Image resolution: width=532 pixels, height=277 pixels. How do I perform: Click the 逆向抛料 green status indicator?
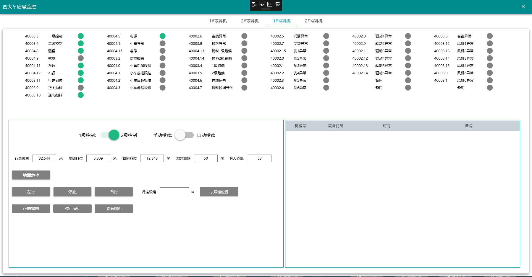click(81, 95)
